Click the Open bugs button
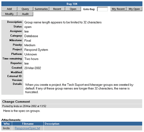144x132 pixels. (73, 9)
